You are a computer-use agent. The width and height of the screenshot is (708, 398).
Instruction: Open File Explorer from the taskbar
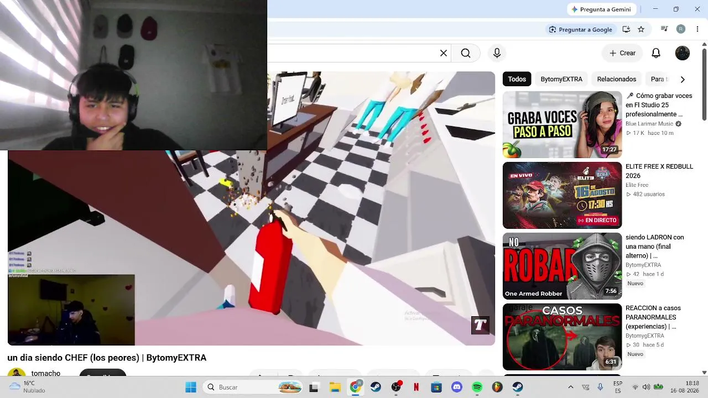point(335,387)
